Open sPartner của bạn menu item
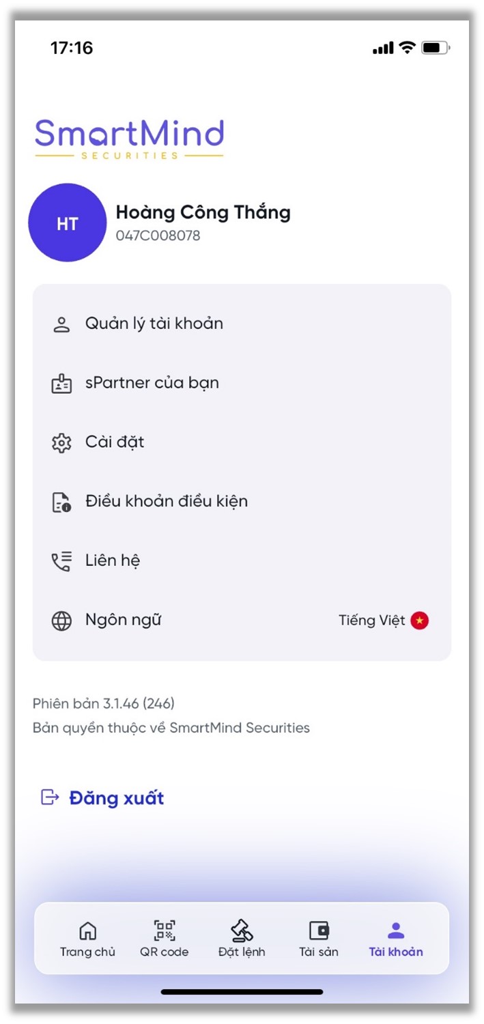Screen dimensions: 484x1024 click(242, 384)
